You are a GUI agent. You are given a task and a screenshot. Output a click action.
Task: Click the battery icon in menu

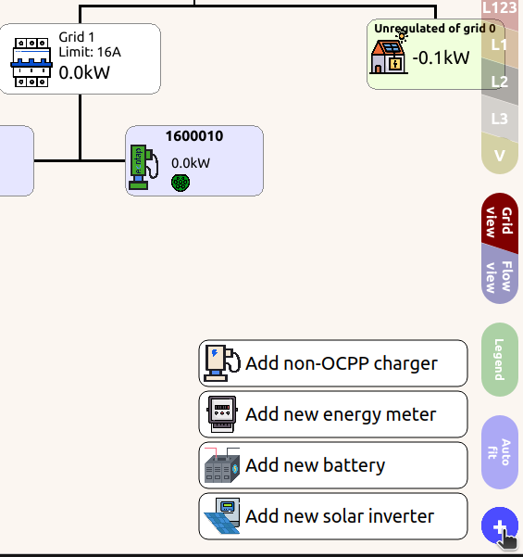coord(222,465)
